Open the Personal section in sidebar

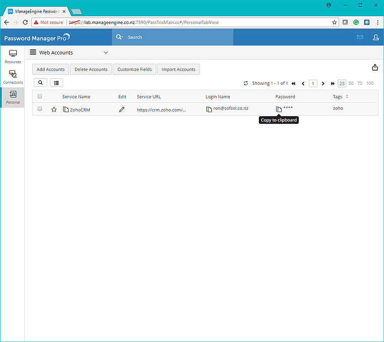point(13,97)
